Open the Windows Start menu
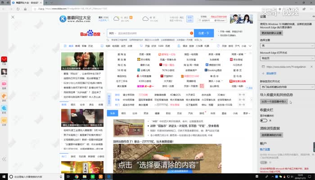 pos(4,176)
